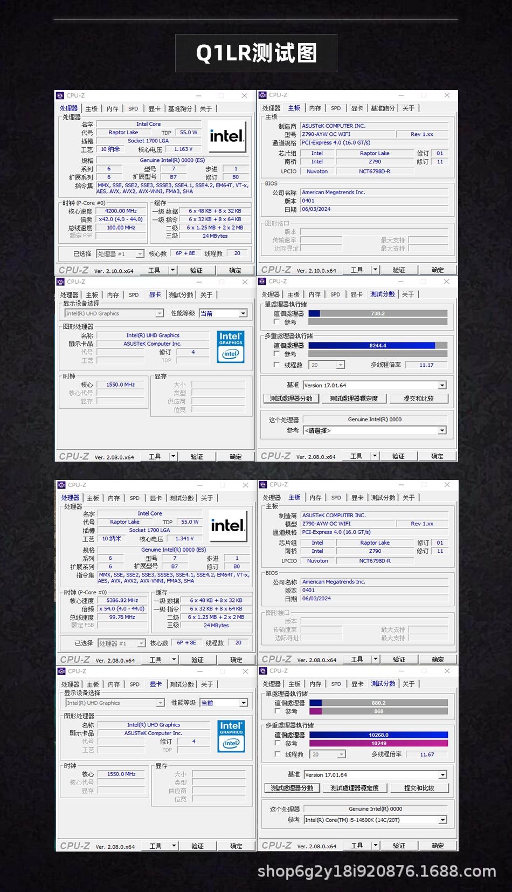The image size is (512, 892).
Task: Enable 线程数 checkbox in the 11.17 ratio window
Action: pos(276,365)
